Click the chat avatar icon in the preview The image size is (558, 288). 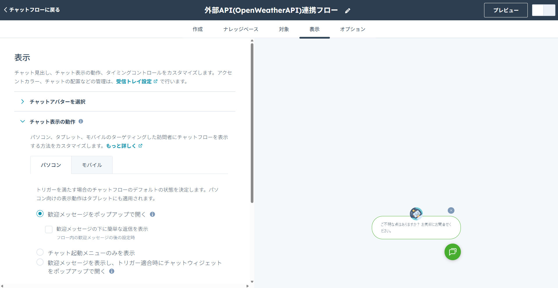[x=416, y=214]
